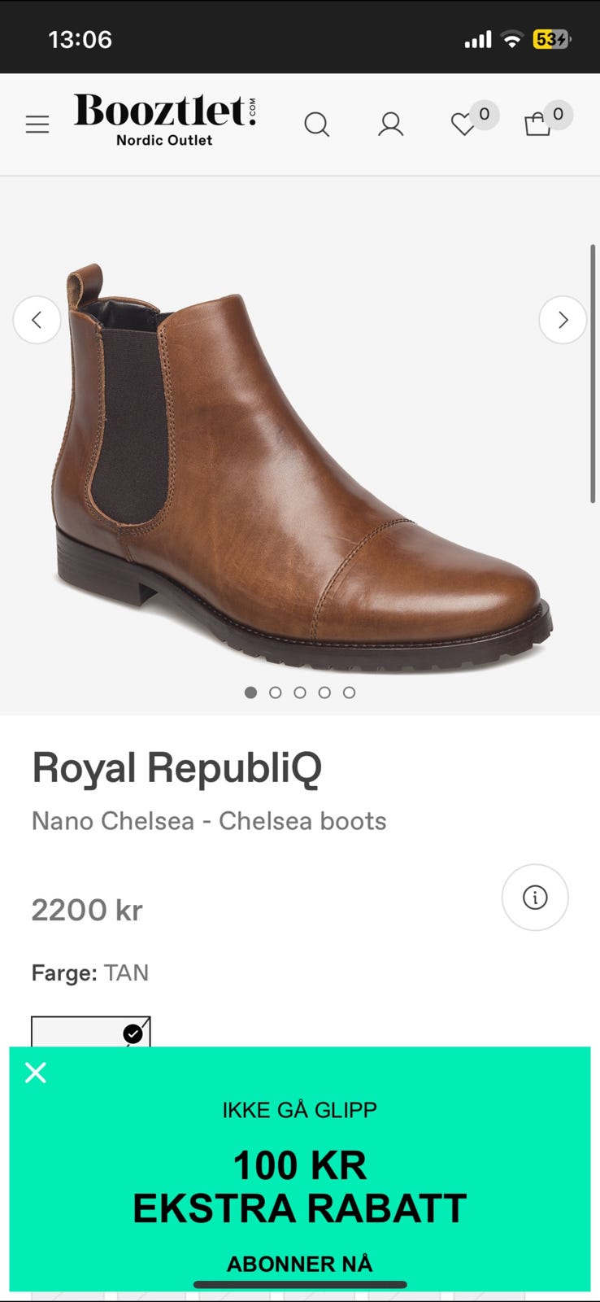This screenshot has width=600, height=1302.
Task: Click the page scrollbar on right edge
Action: (x=593, y=374)
